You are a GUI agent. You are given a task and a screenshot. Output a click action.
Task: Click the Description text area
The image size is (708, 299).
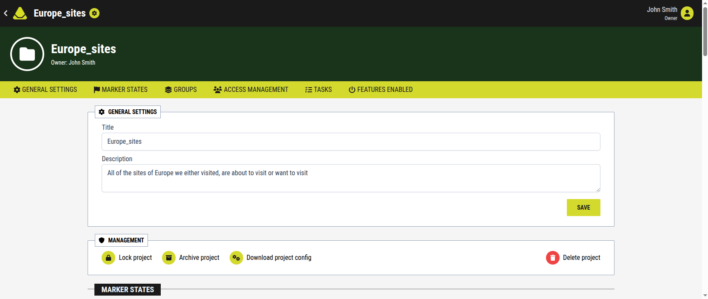[351, 178]
